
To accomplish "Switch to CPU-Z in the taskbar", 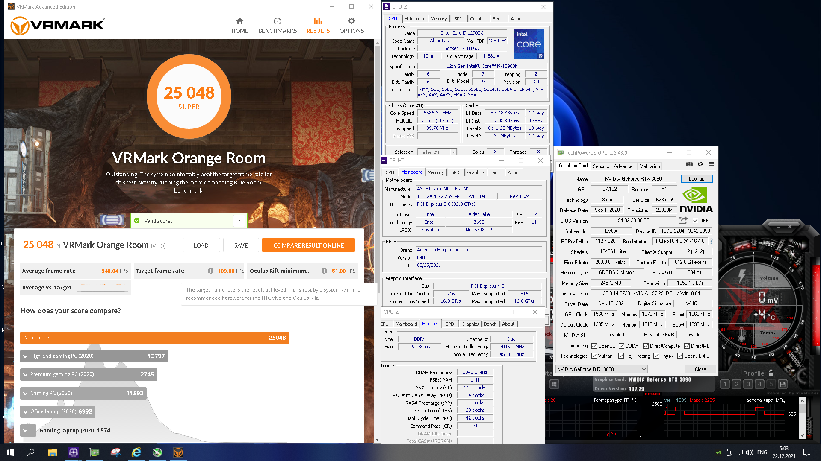I will [73, 452].
